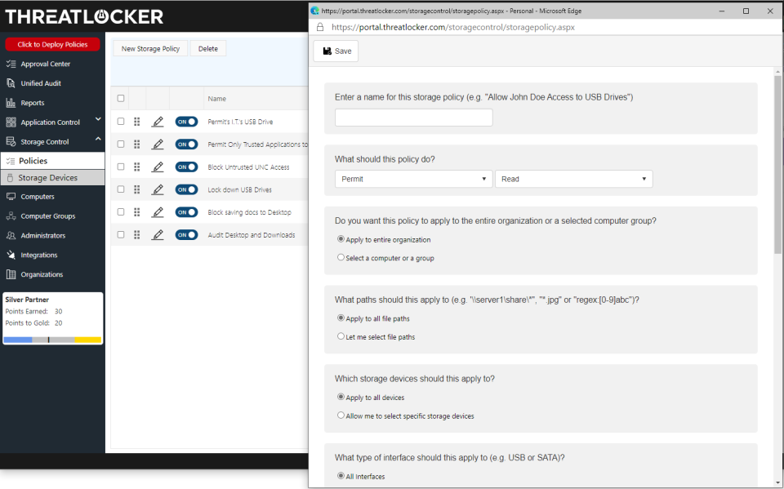The height and width of the screenshot is (489, 784).
Task: Click the Computer Groups network icon
Action: point(11,216)
